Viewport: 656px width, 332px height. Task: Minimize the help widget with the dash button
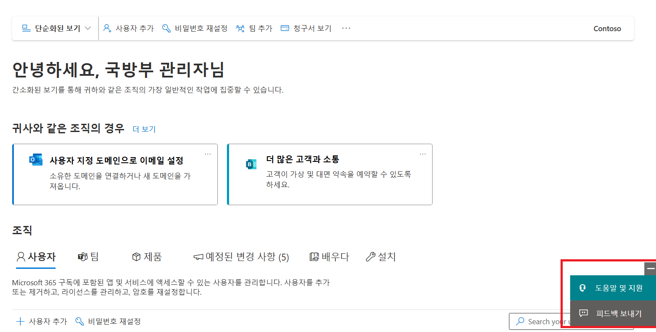(x=650, y=269)
